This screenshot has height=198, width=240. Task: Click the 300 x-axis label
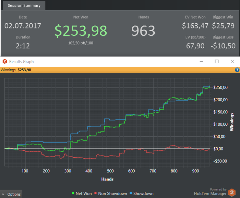pyautogui.click(x=68, y=171)
